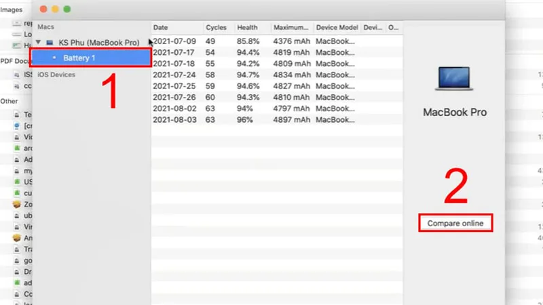
Task: Collapse the KS Phu MacBook Pro tree
Action: click(39, 42)
